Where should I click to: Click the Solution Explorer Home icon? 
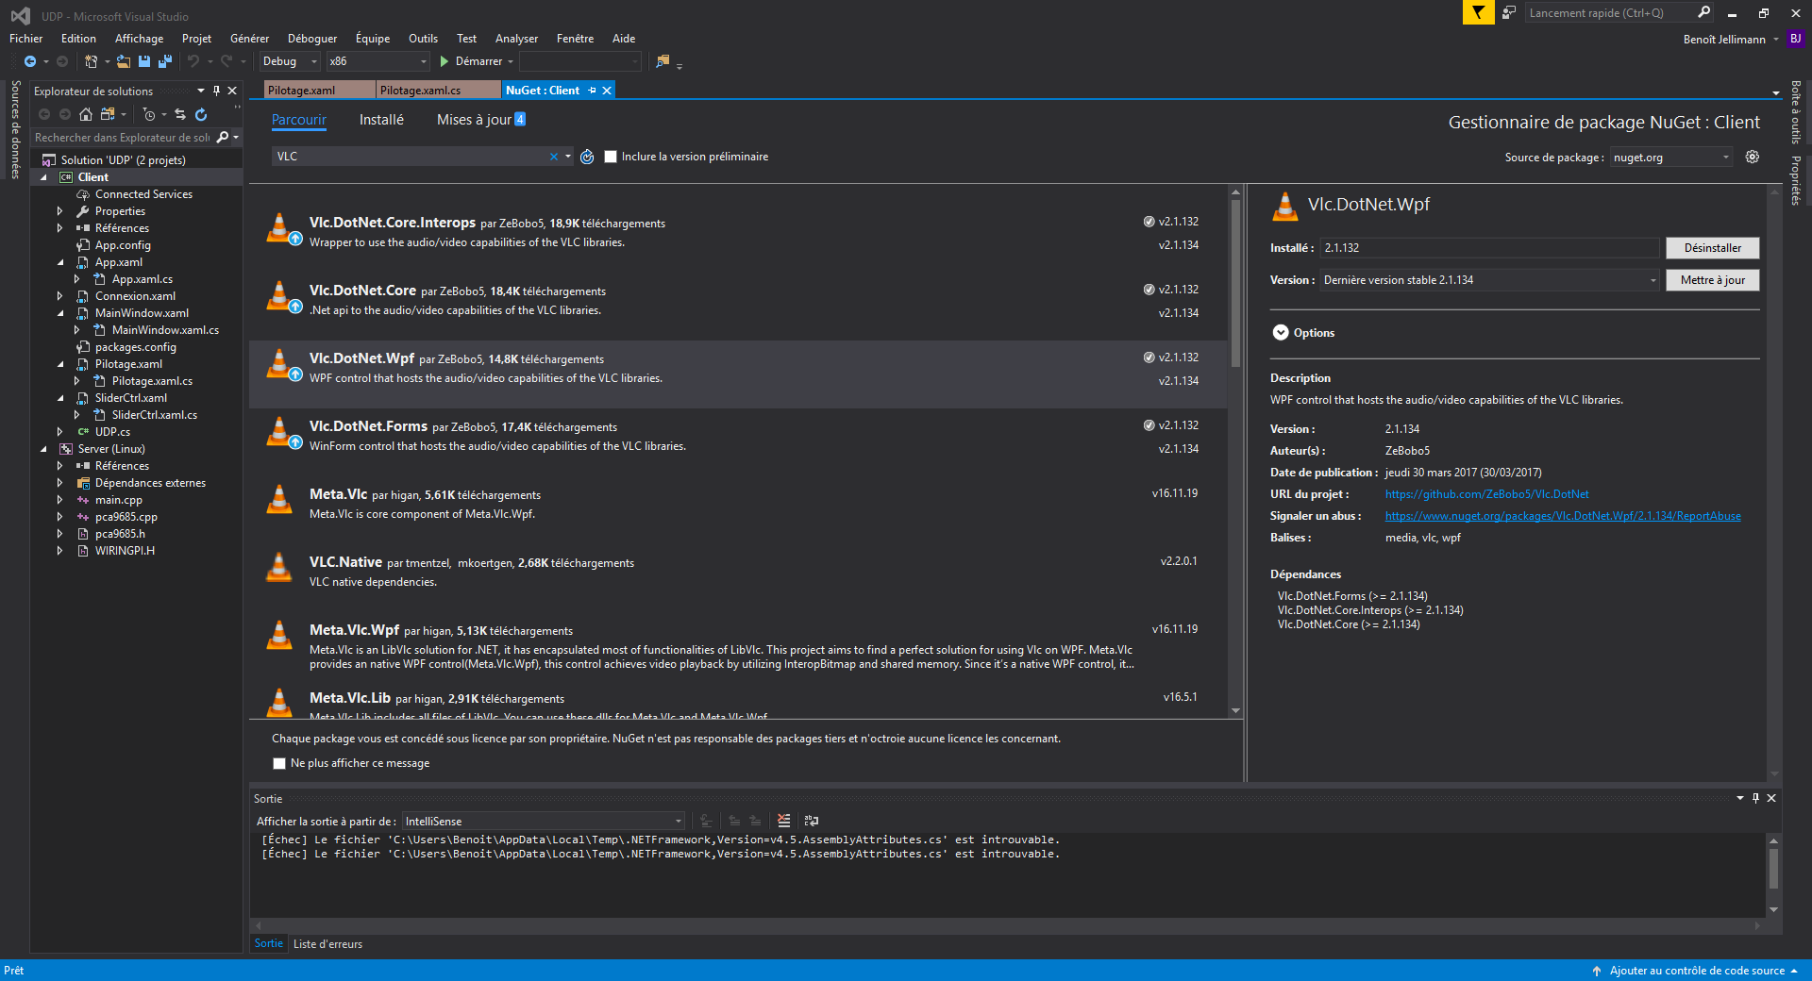click(x=86, y=114)
